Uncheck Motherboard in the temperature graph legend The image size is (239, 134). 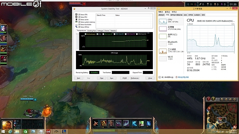(x=86, y=34)
